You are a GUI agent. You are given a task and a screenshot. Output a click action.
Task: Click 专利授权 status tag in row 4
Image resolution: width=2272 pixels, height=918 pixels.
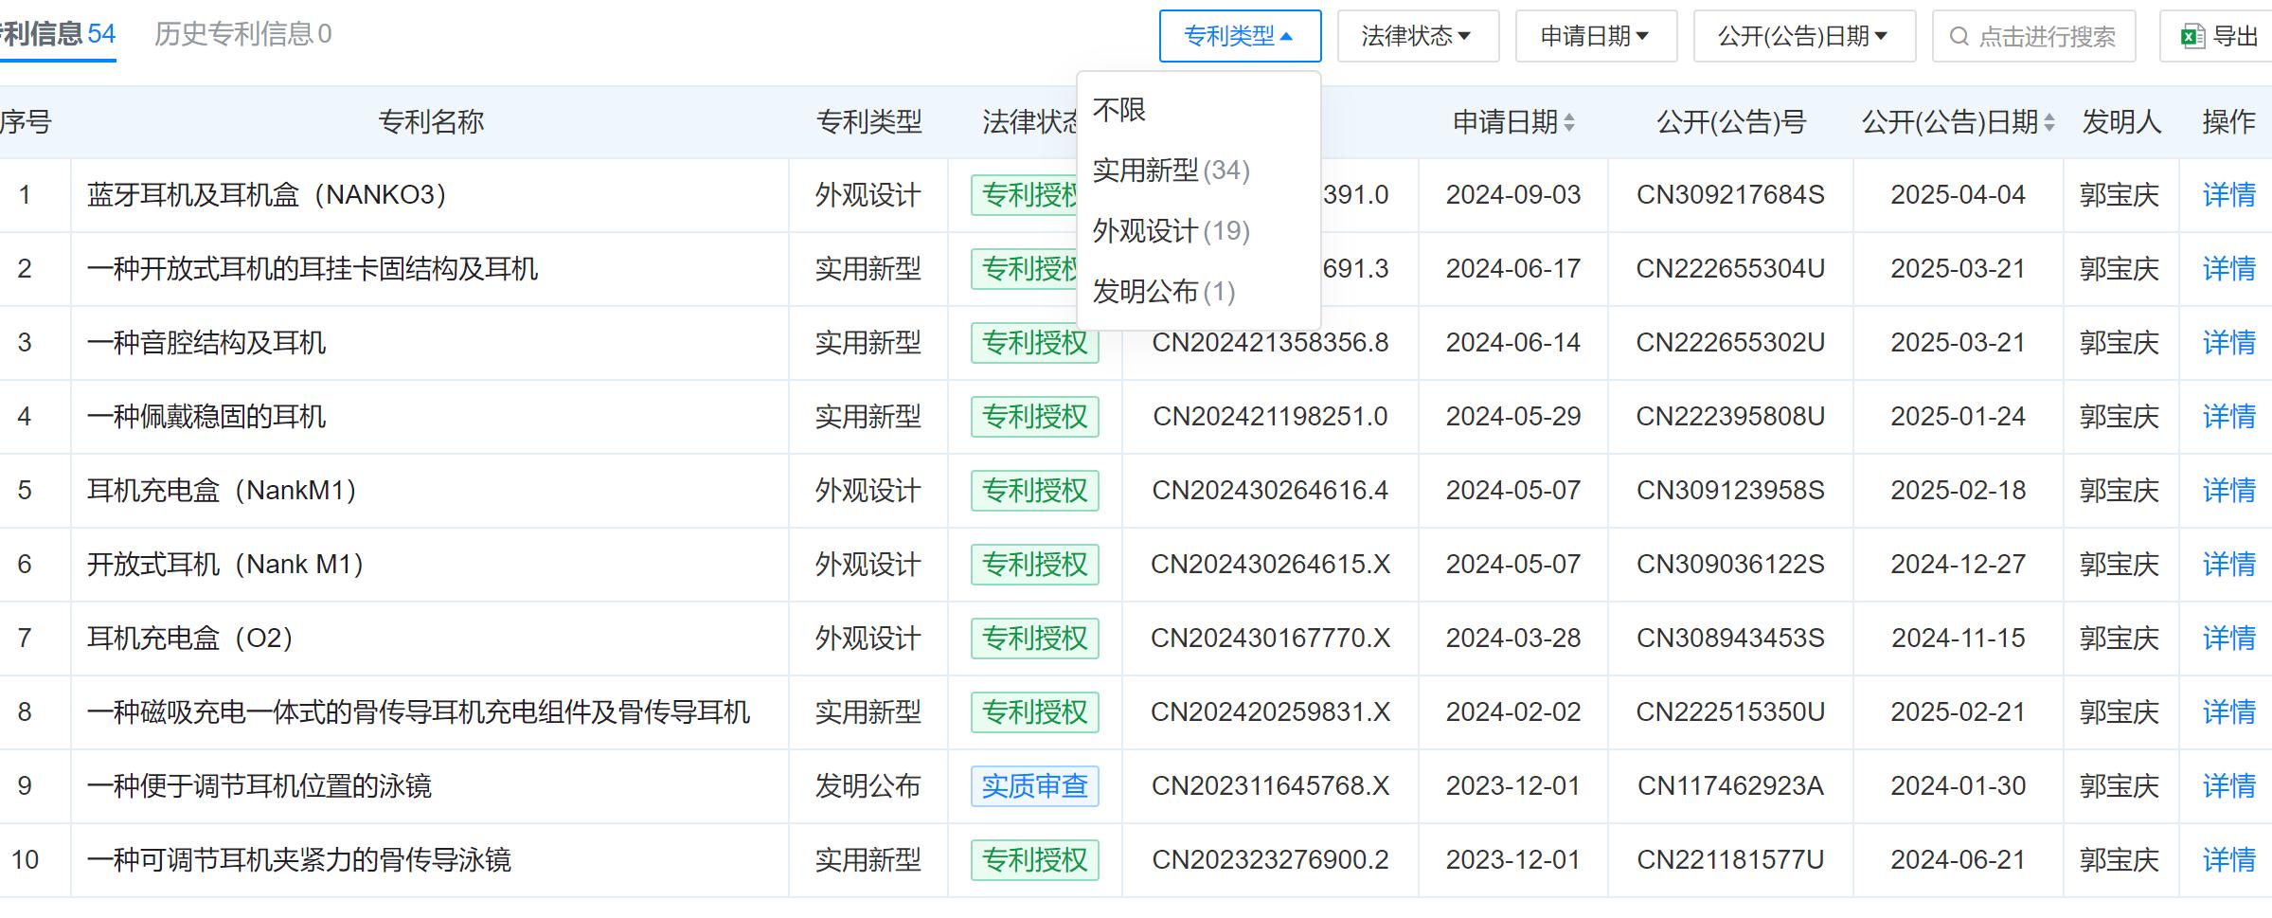coord(1034,417)
